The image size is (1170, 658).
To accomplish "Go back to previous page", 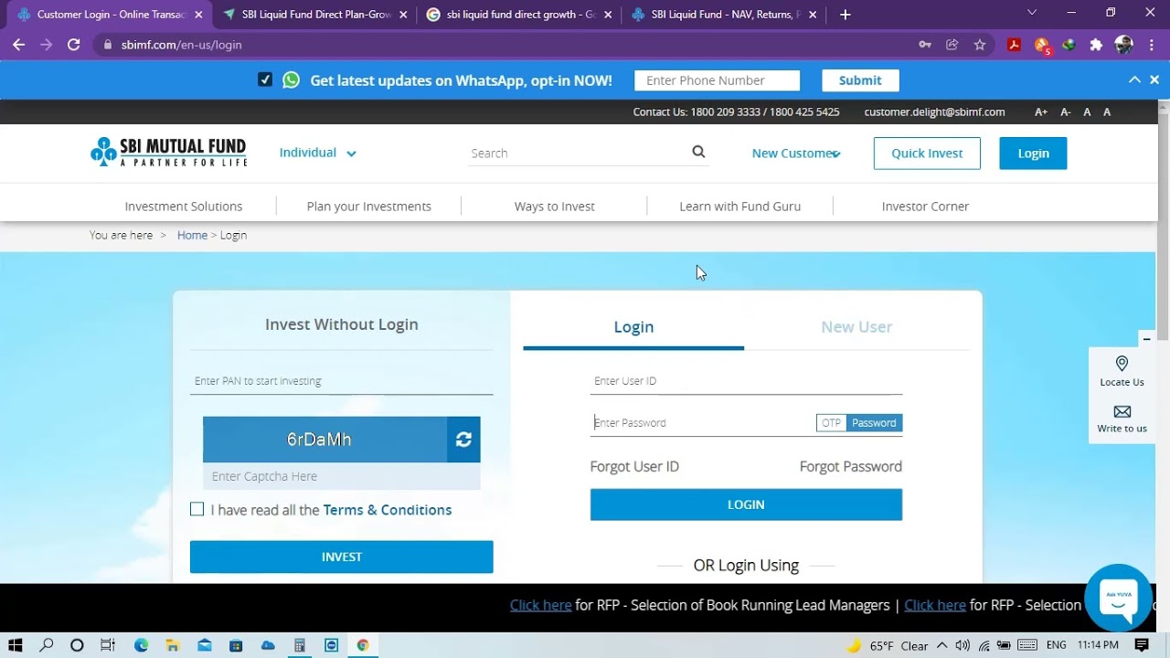I will click(18, 44).
